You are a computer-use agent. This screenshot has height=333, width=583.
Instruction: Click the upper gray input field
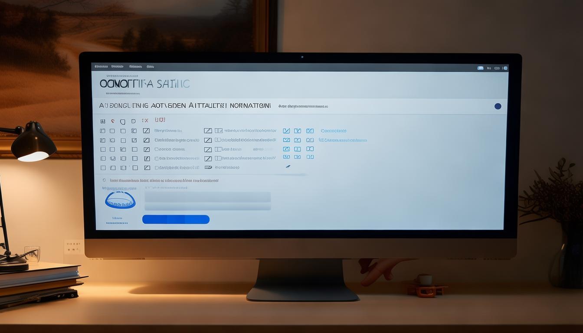[207, 197]
